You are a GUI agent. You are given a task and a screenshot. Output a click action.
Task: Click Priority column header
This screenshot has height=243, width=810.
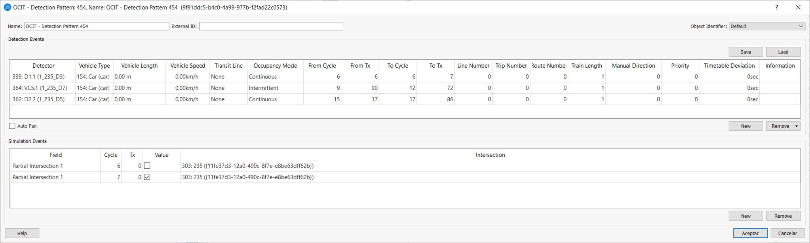click(680, 66)
